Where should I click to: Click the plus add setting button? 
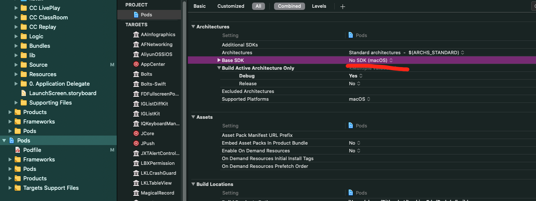coord(343,6)
